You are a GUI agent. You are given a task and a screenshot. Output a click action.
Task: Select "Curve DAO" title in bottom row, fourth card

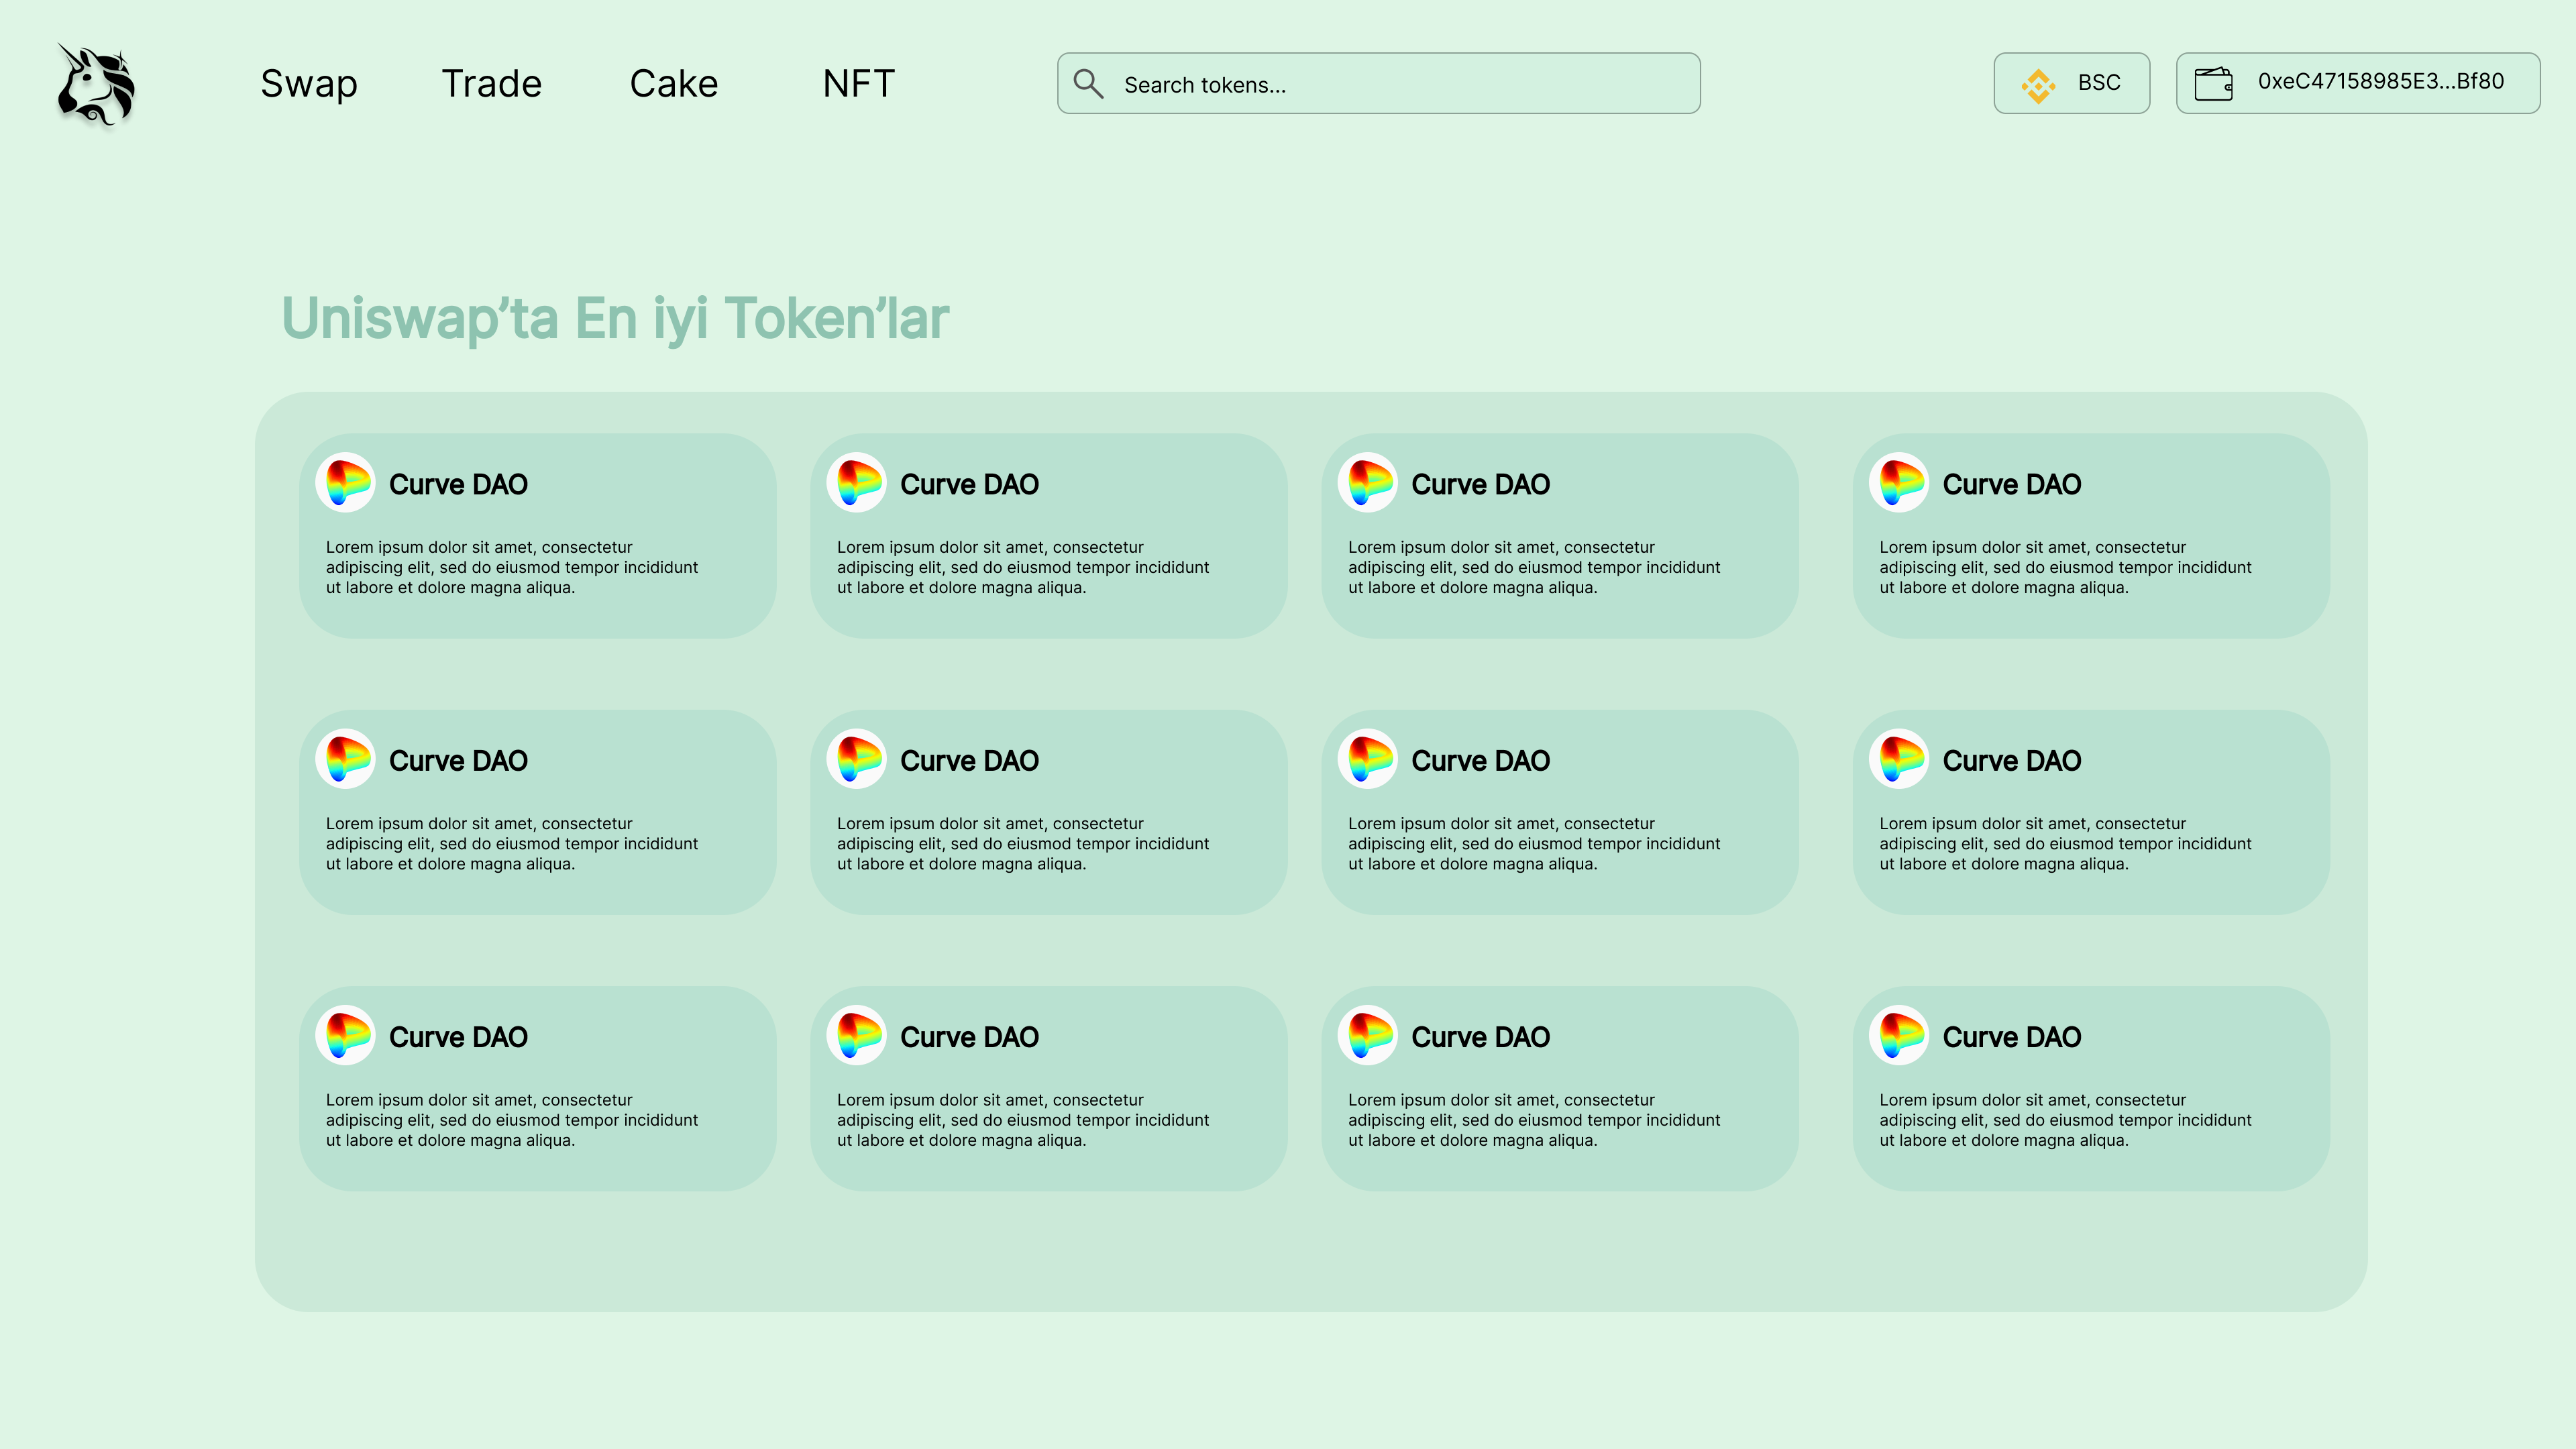tap(2012, 1037)
